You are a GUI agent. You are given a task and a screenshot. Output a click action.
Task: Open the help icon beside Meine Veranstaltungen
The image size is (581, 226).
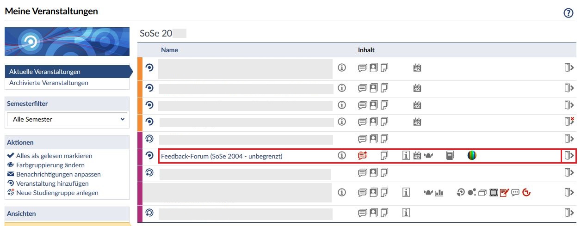pyautogui.click(x=569, y=13)
